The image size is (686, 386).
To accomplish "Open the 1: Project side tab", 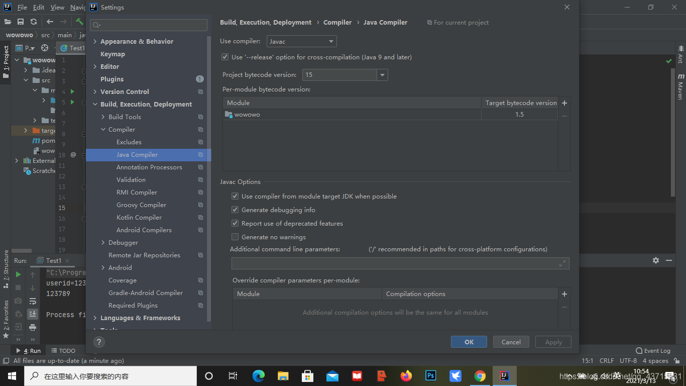I will [x=6, y=61].
